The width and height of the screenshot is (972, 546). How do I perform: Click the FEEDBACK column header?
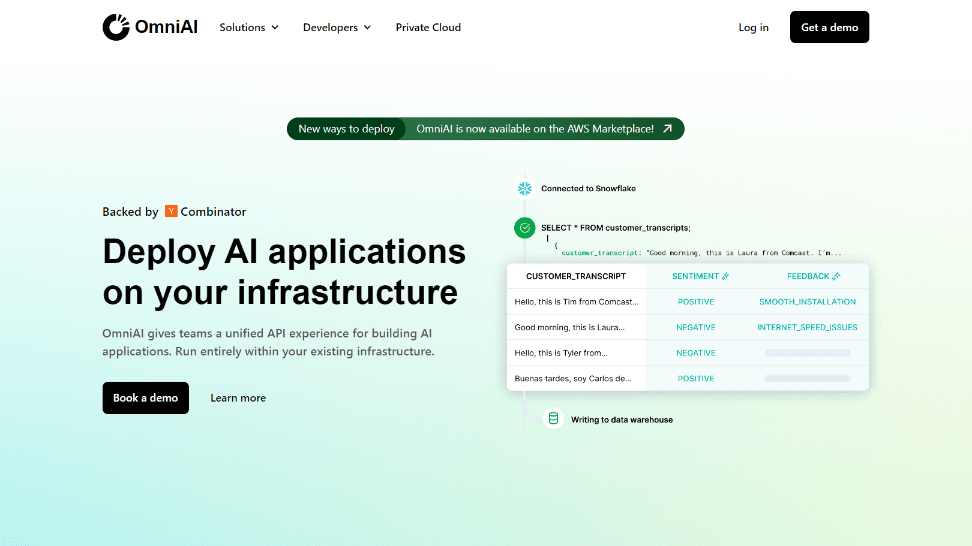click(808, 276)
